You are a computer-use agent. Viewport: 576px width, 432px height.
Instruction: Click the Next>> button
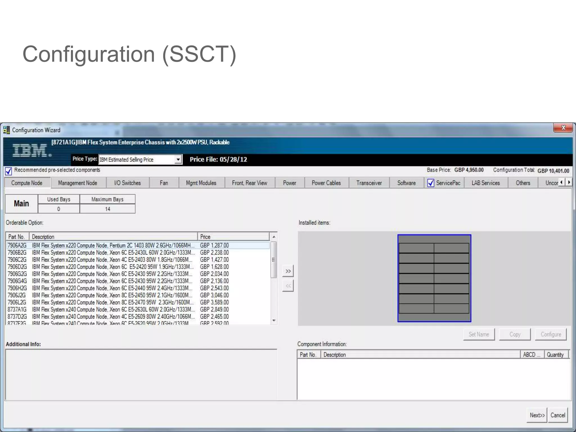tap(537, 415)
